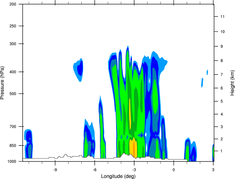Image resolution: width=235 pixels, height=179 pixels.
Task: Click the -6 longitude tick label
Action: tap(95, 170)
